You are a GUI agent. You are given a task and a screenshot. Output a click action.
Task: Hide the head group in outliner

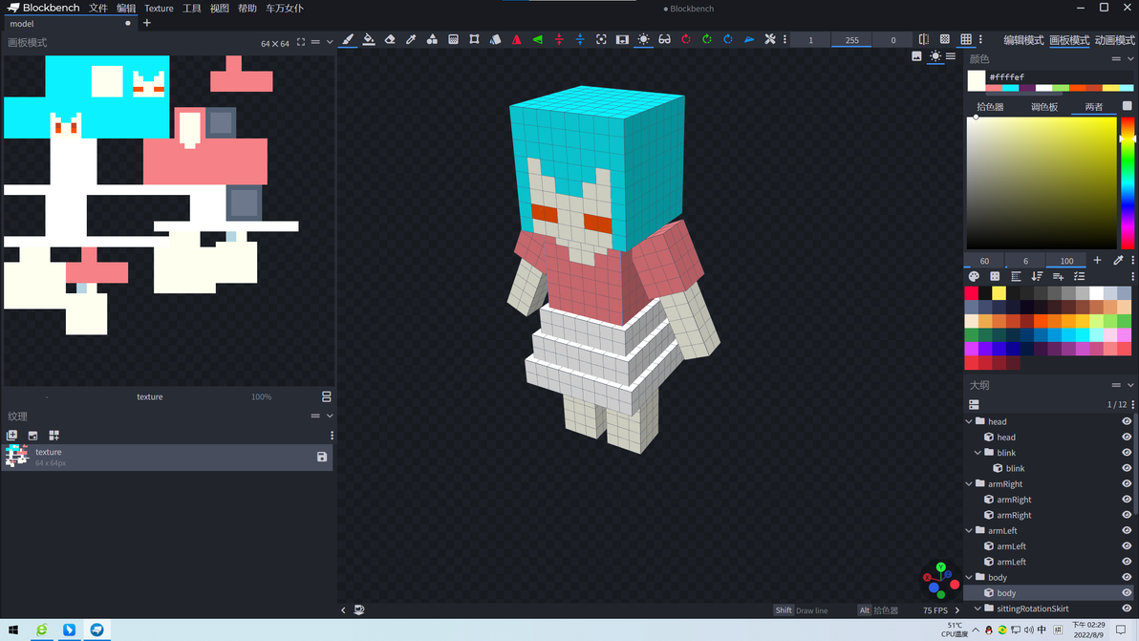click(1126, 422)
